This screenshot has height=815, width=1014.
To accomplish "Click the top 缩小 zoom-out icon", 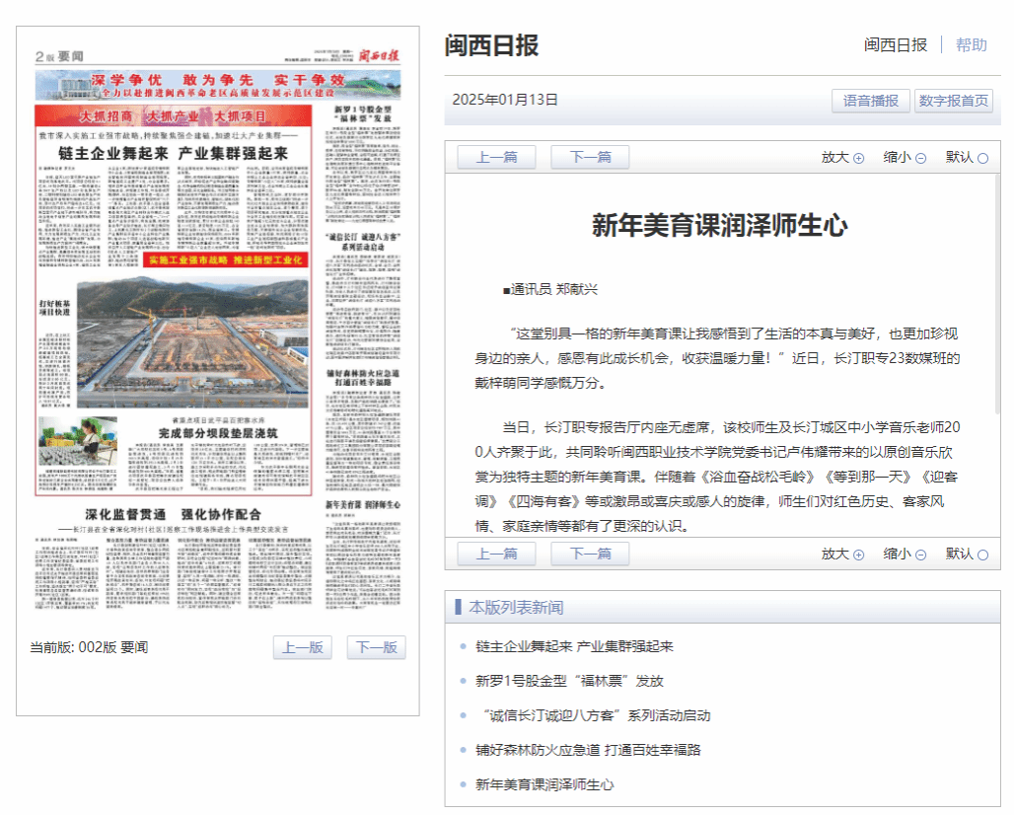I will pos(920,158).
